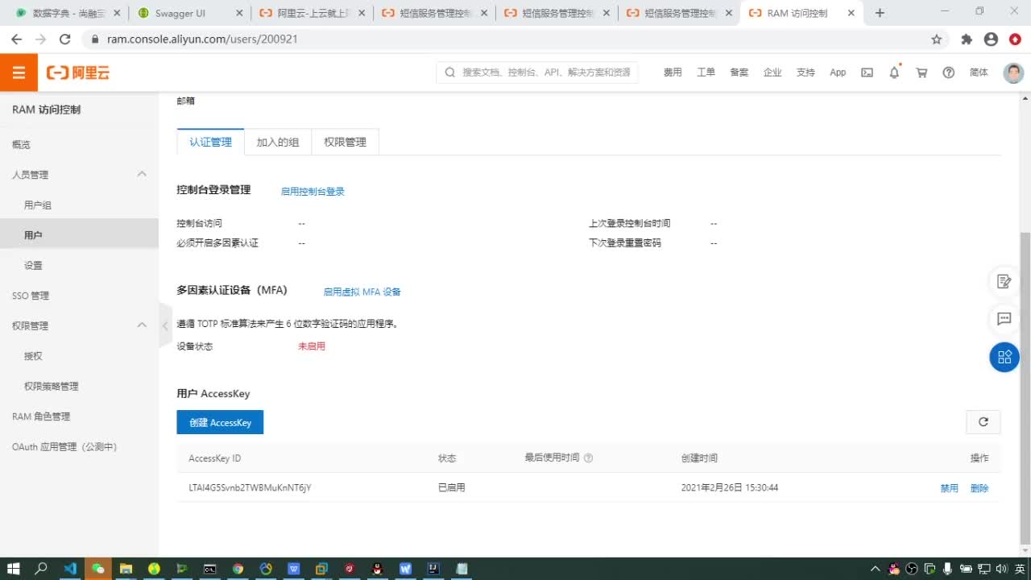Open Windows Start menu
The width and height of the screenshot is (1031, 580).
(x=14, y=569)
